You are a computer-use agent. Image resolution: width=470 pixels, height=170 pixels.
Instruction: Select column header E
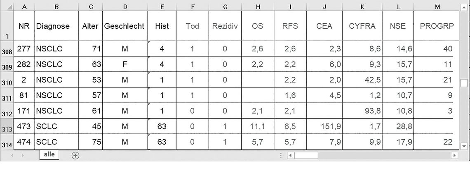162,7
